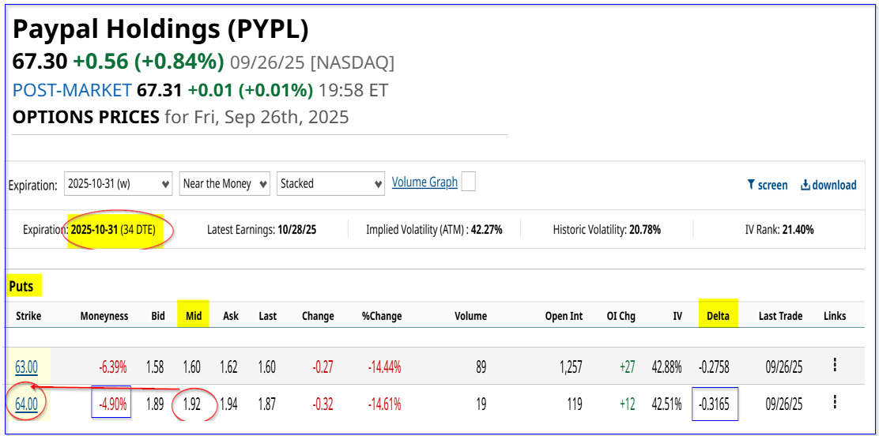The width and height of the screenshot is (879, 436).
Task: Click the Volume Graph link
Action: coord(424,182)
